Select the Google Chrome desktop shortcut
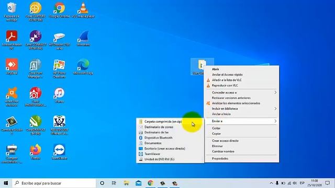 (x=59, y=10)
